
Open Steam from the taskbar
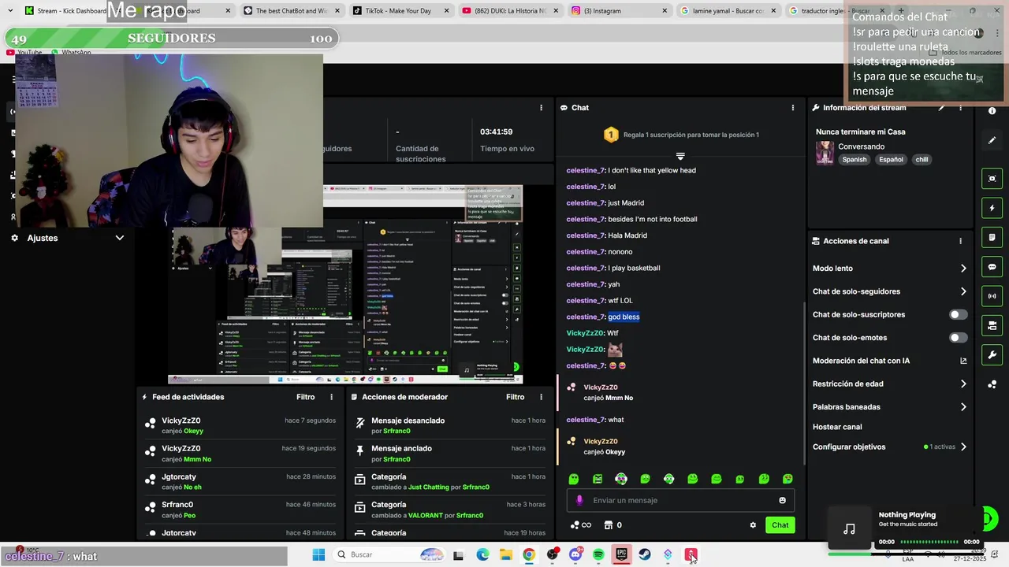point(645,555)
